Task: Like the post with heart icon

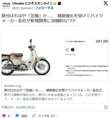Action: pyautogui.click(x=4, y=116)
